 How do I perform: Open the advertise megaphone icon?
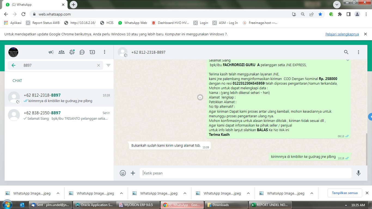coord(51,52)
